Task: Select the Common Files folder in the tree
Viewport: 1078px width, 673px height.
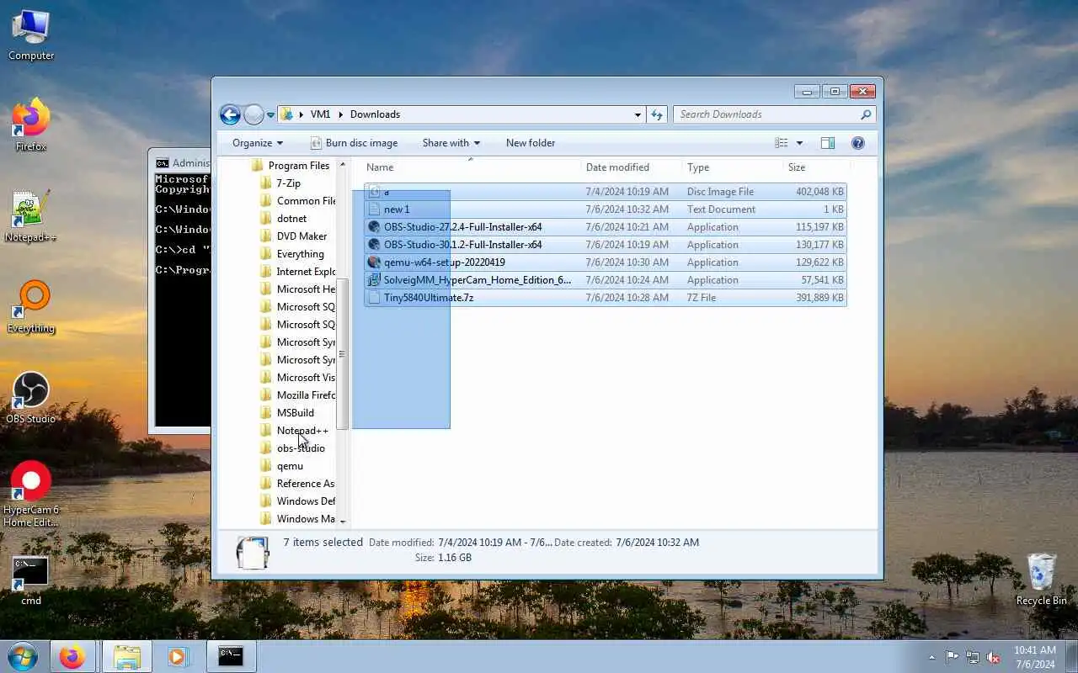Action: tap(297, 201)
